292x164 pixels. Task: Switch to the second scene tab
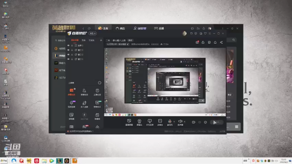click(x=84, y=40)
